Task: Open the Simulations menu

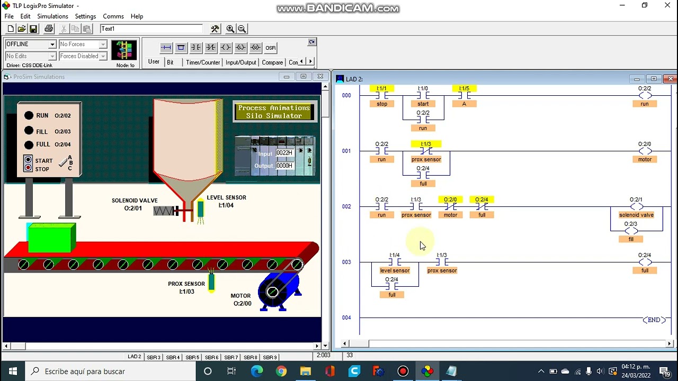Action: point(52,16)
